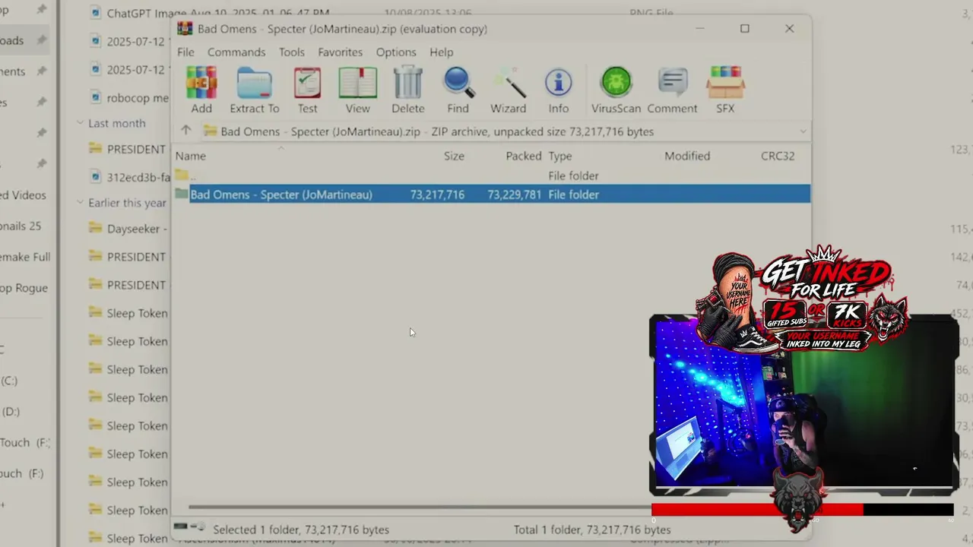The width and height of the screenshot is (973, 547).
Task: Select "Bad Omens - Specter (JoMartineau)" folder row
Action: pos(492,194)
